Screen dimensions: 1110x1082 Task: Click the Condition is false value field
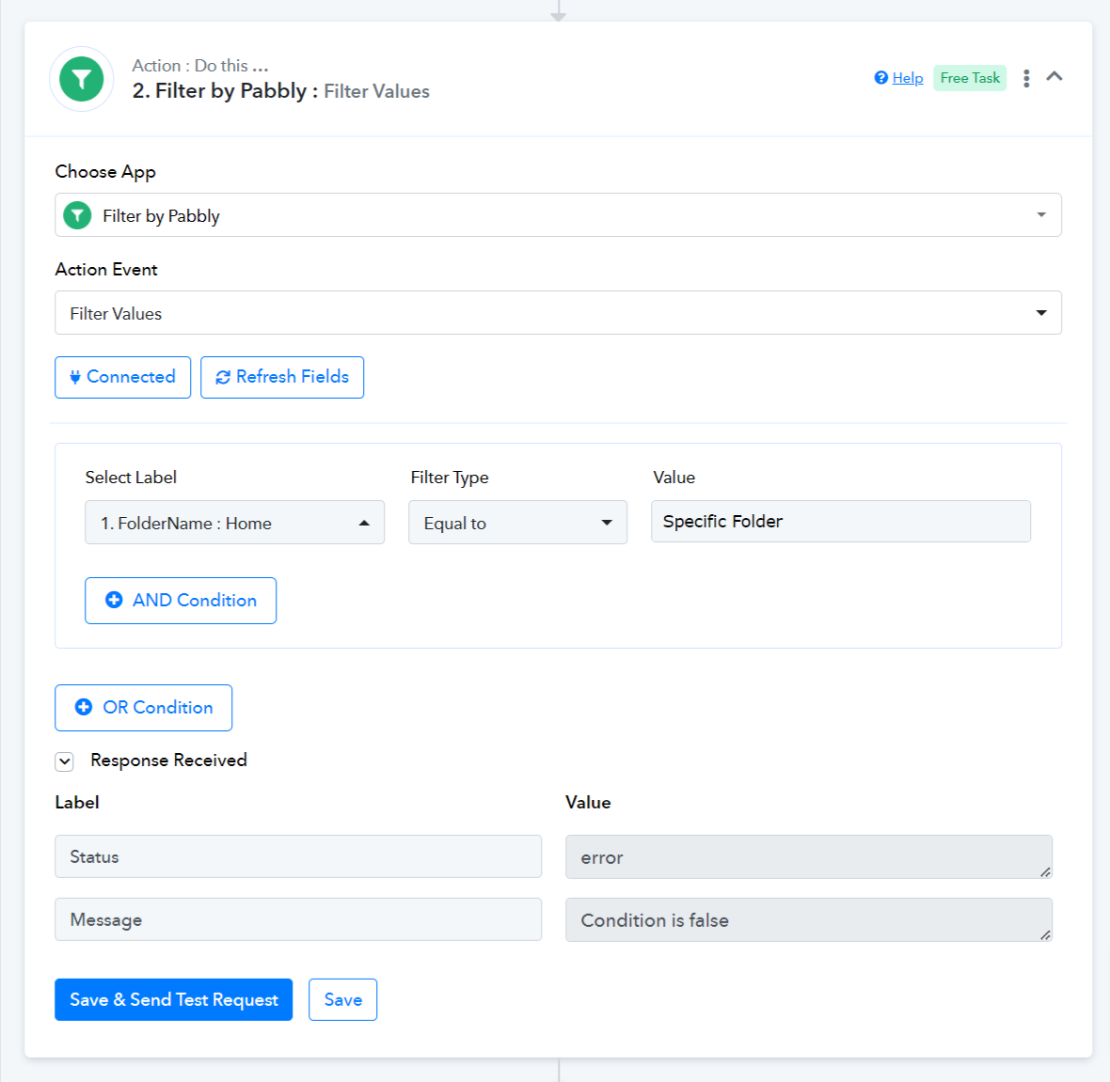coord(808,920)
